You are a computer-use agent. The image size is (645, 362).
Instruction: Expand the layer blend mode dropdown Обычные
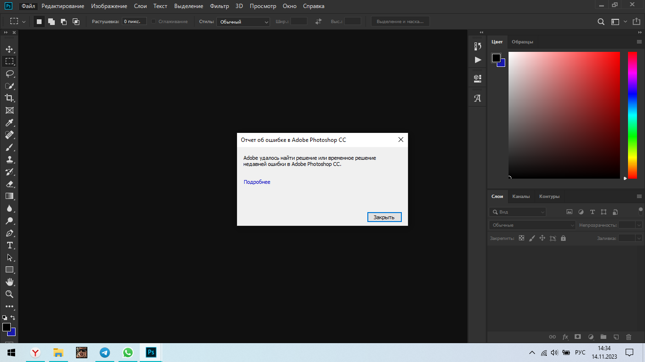coord(532,225)
